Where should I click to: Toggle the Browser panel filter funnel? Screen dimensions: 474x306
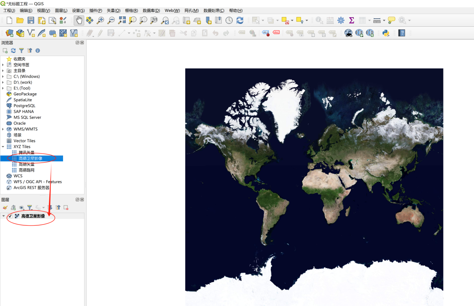pos(22,51)
